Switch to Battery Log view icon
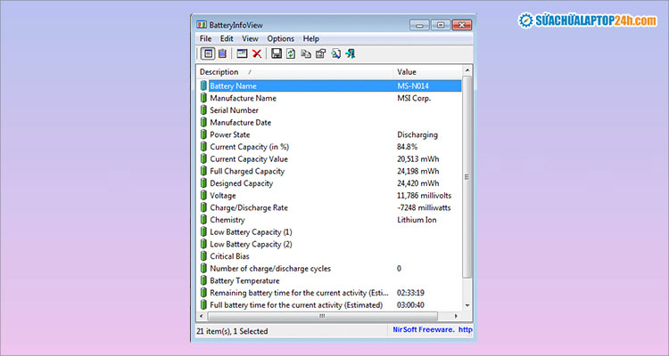The width and height of the screenshot is (669, 356). tap(221, 54)
